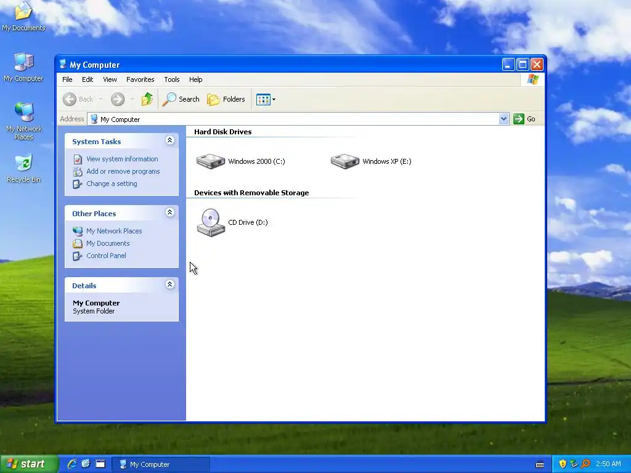Click Add or remove programs link

(123, 171)
